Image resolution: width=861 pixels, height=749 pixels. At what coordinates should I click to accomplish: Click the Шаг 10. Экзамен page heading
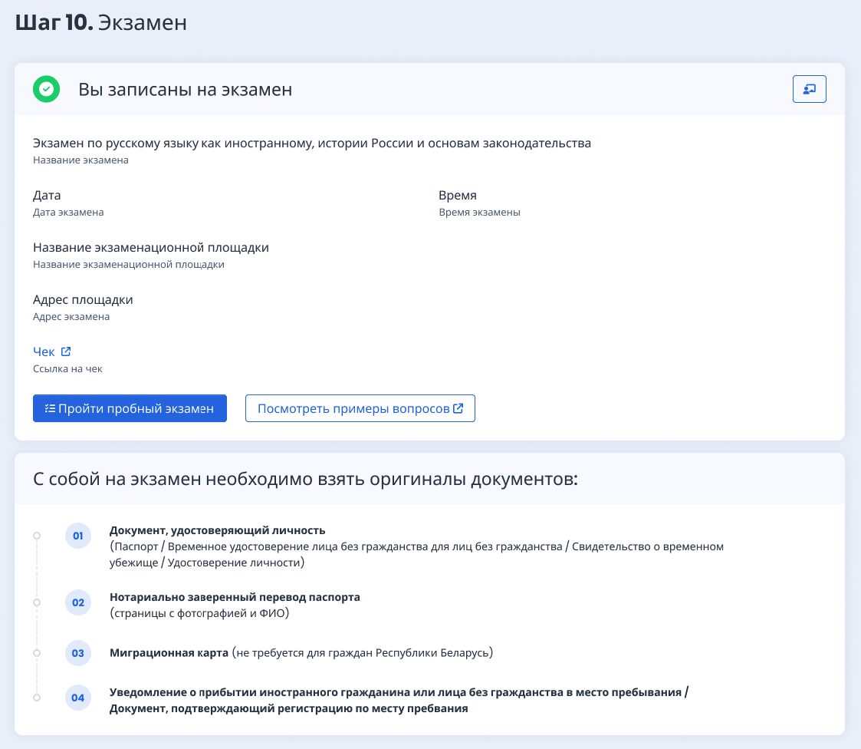pos(101,22)
